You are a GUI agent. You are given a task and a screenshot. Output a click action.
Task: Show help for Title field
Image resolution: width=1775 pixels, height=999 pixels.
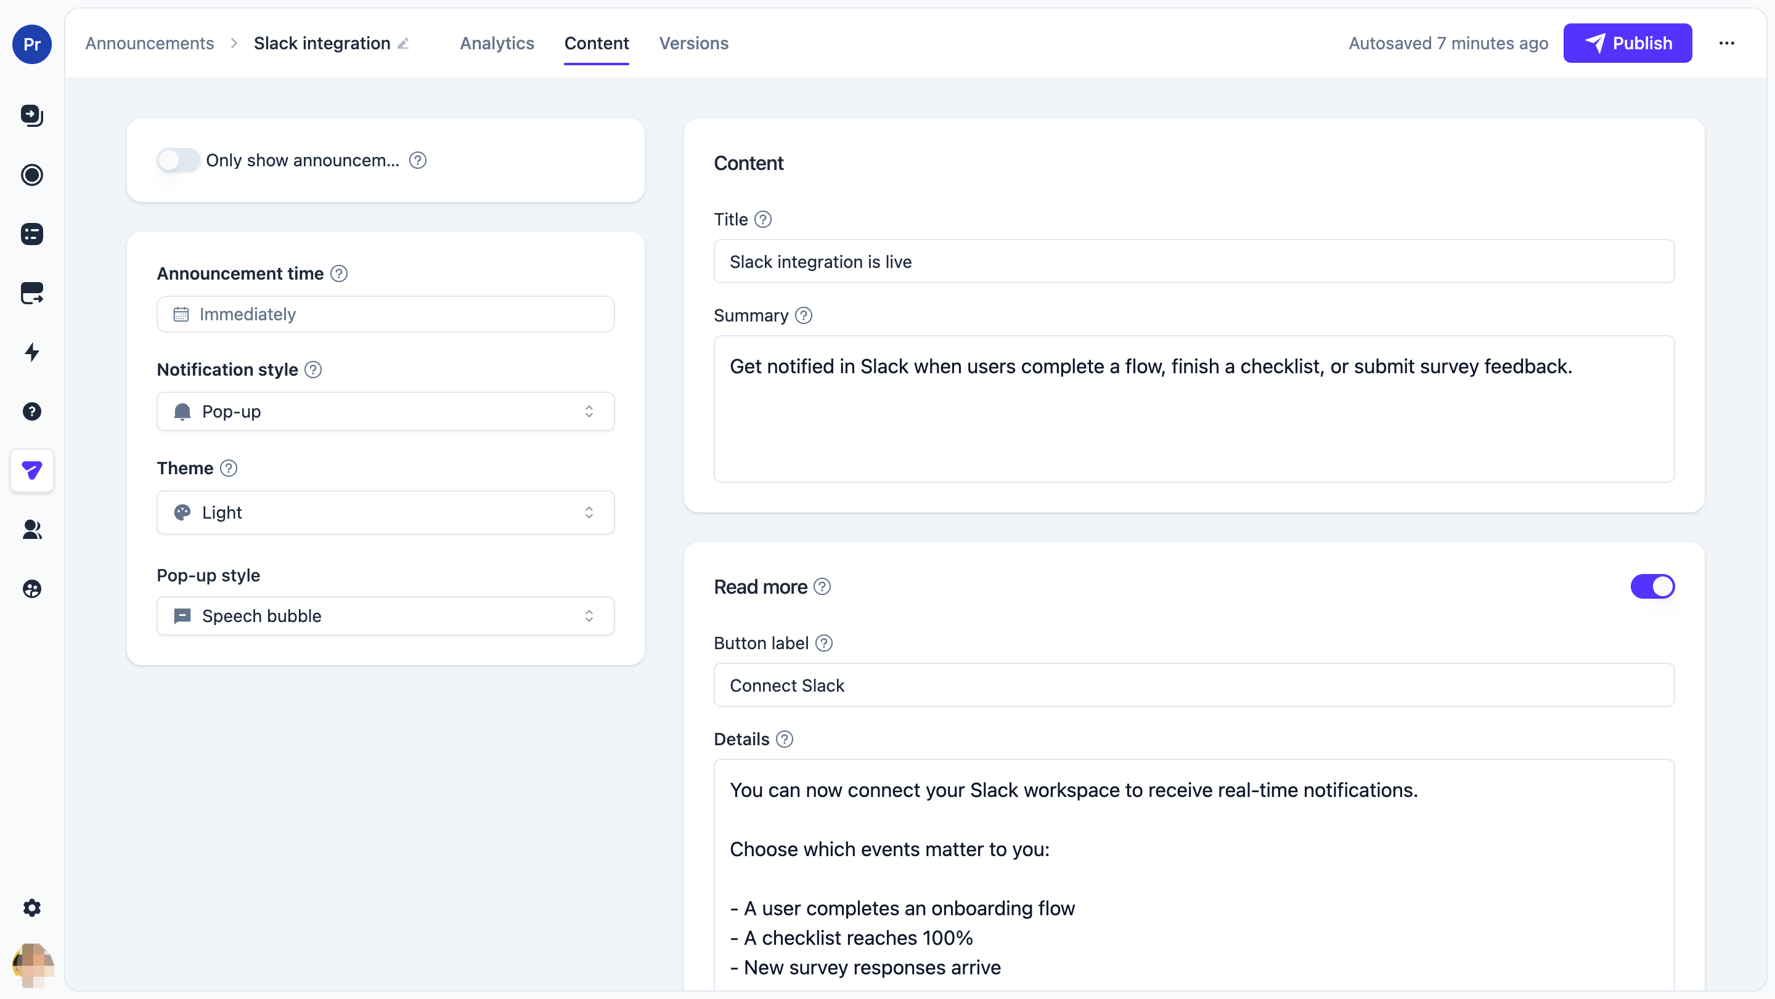pyautogui.click(x=763, y=220)
